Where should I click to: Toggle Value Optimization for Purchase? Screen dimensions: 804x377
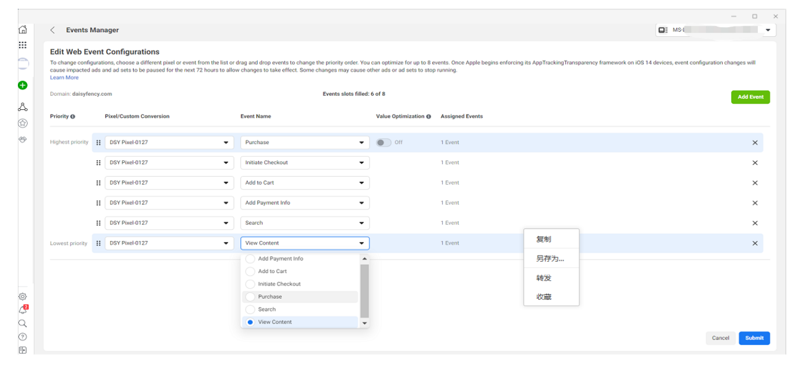point(383,143)
